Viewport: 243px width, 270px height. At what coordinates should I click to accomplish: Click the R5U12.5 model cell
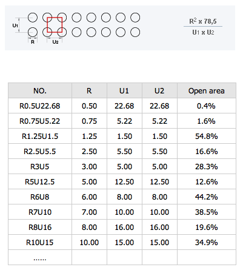40,182
